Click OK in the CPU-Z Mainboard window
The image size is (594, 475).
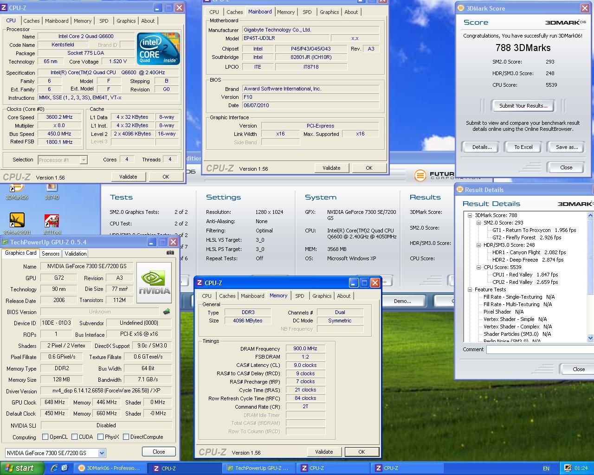click(x=369, y=168)
